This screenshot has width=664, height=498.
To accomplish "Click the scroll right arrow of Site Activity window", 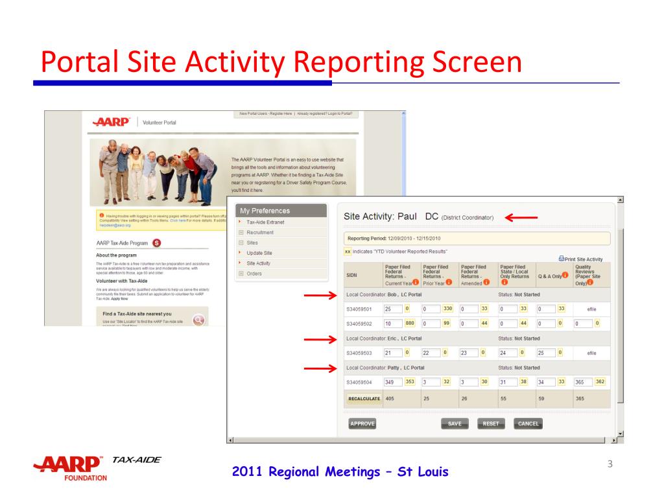I will [615, 440].
